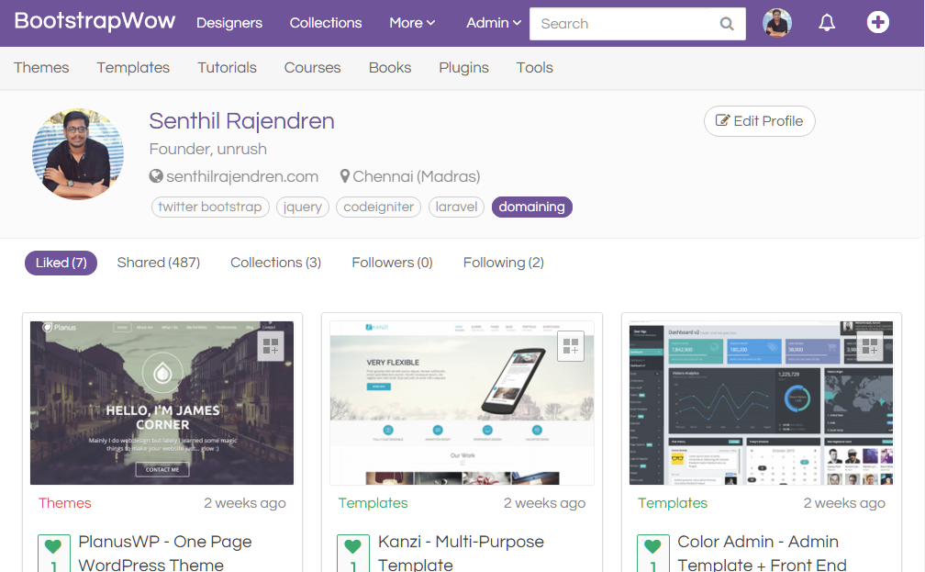Image resolution: width=925 pixels, height=572 pixels.
Task: Select the twitter bootstrap tag
Action: click(x=210, y=207)
